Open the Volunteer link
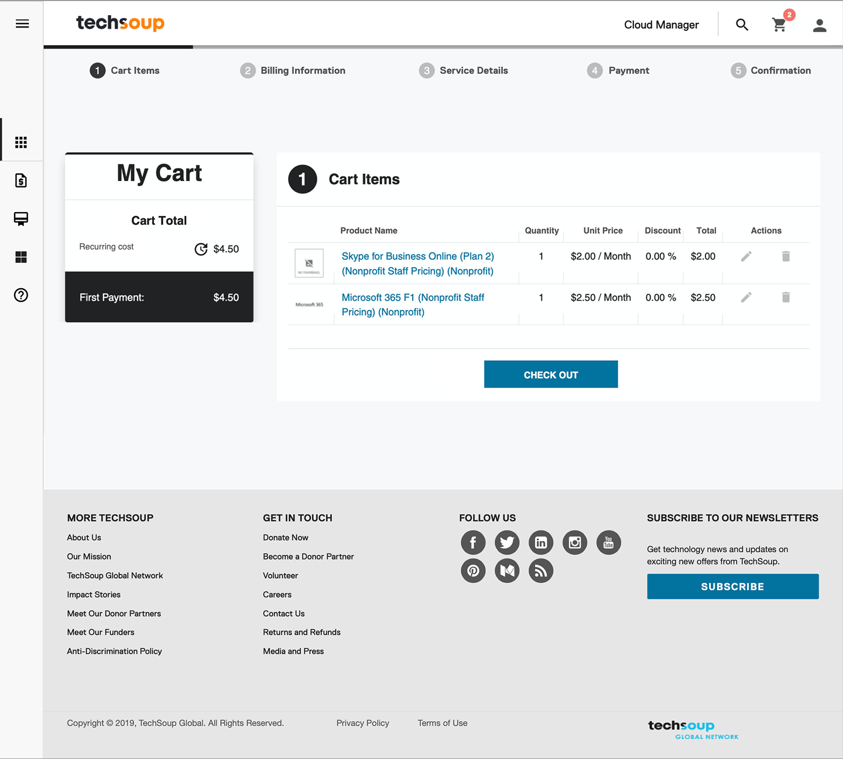 point(280,576)
